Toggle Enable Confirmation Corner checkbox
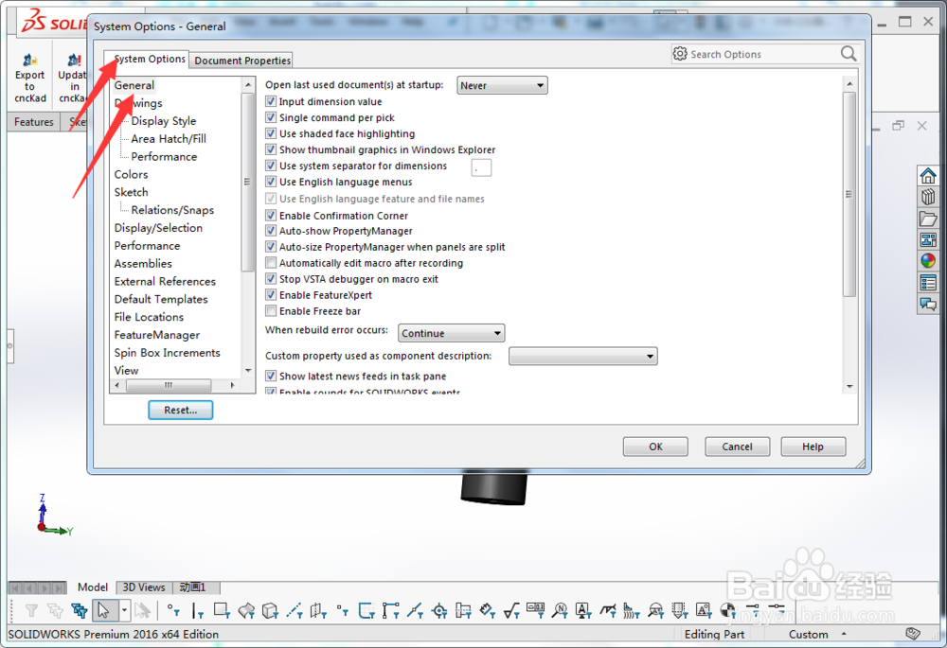 pyautogui.click(x=271, y=216)
